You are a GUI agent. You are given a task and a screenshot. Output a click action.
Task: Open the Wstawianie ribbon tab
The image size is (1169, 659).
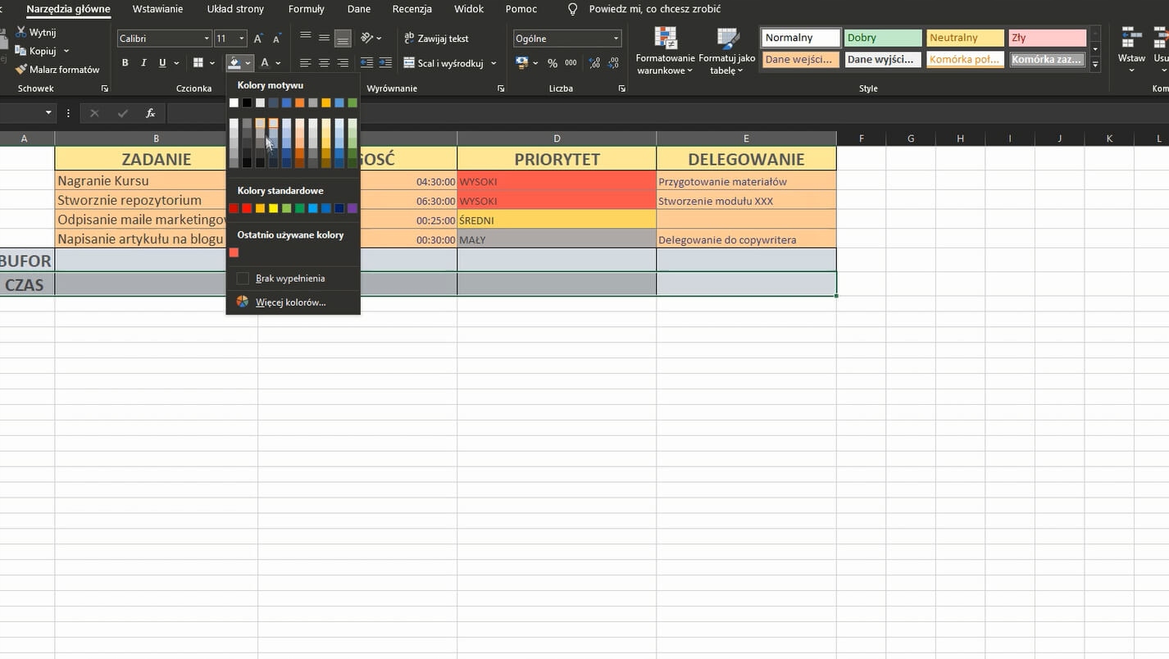pyautogui.click(x=157, y=9)
